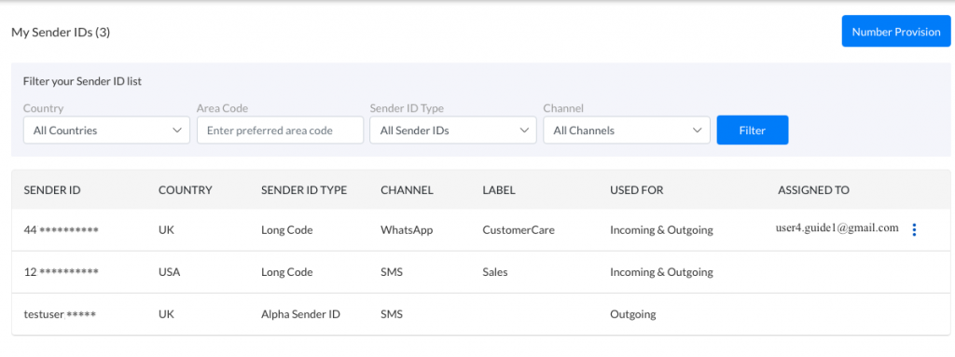955x357 pixels.
Task: Select the USA sender ID starting with 12
Action: (x=61, y=272)
